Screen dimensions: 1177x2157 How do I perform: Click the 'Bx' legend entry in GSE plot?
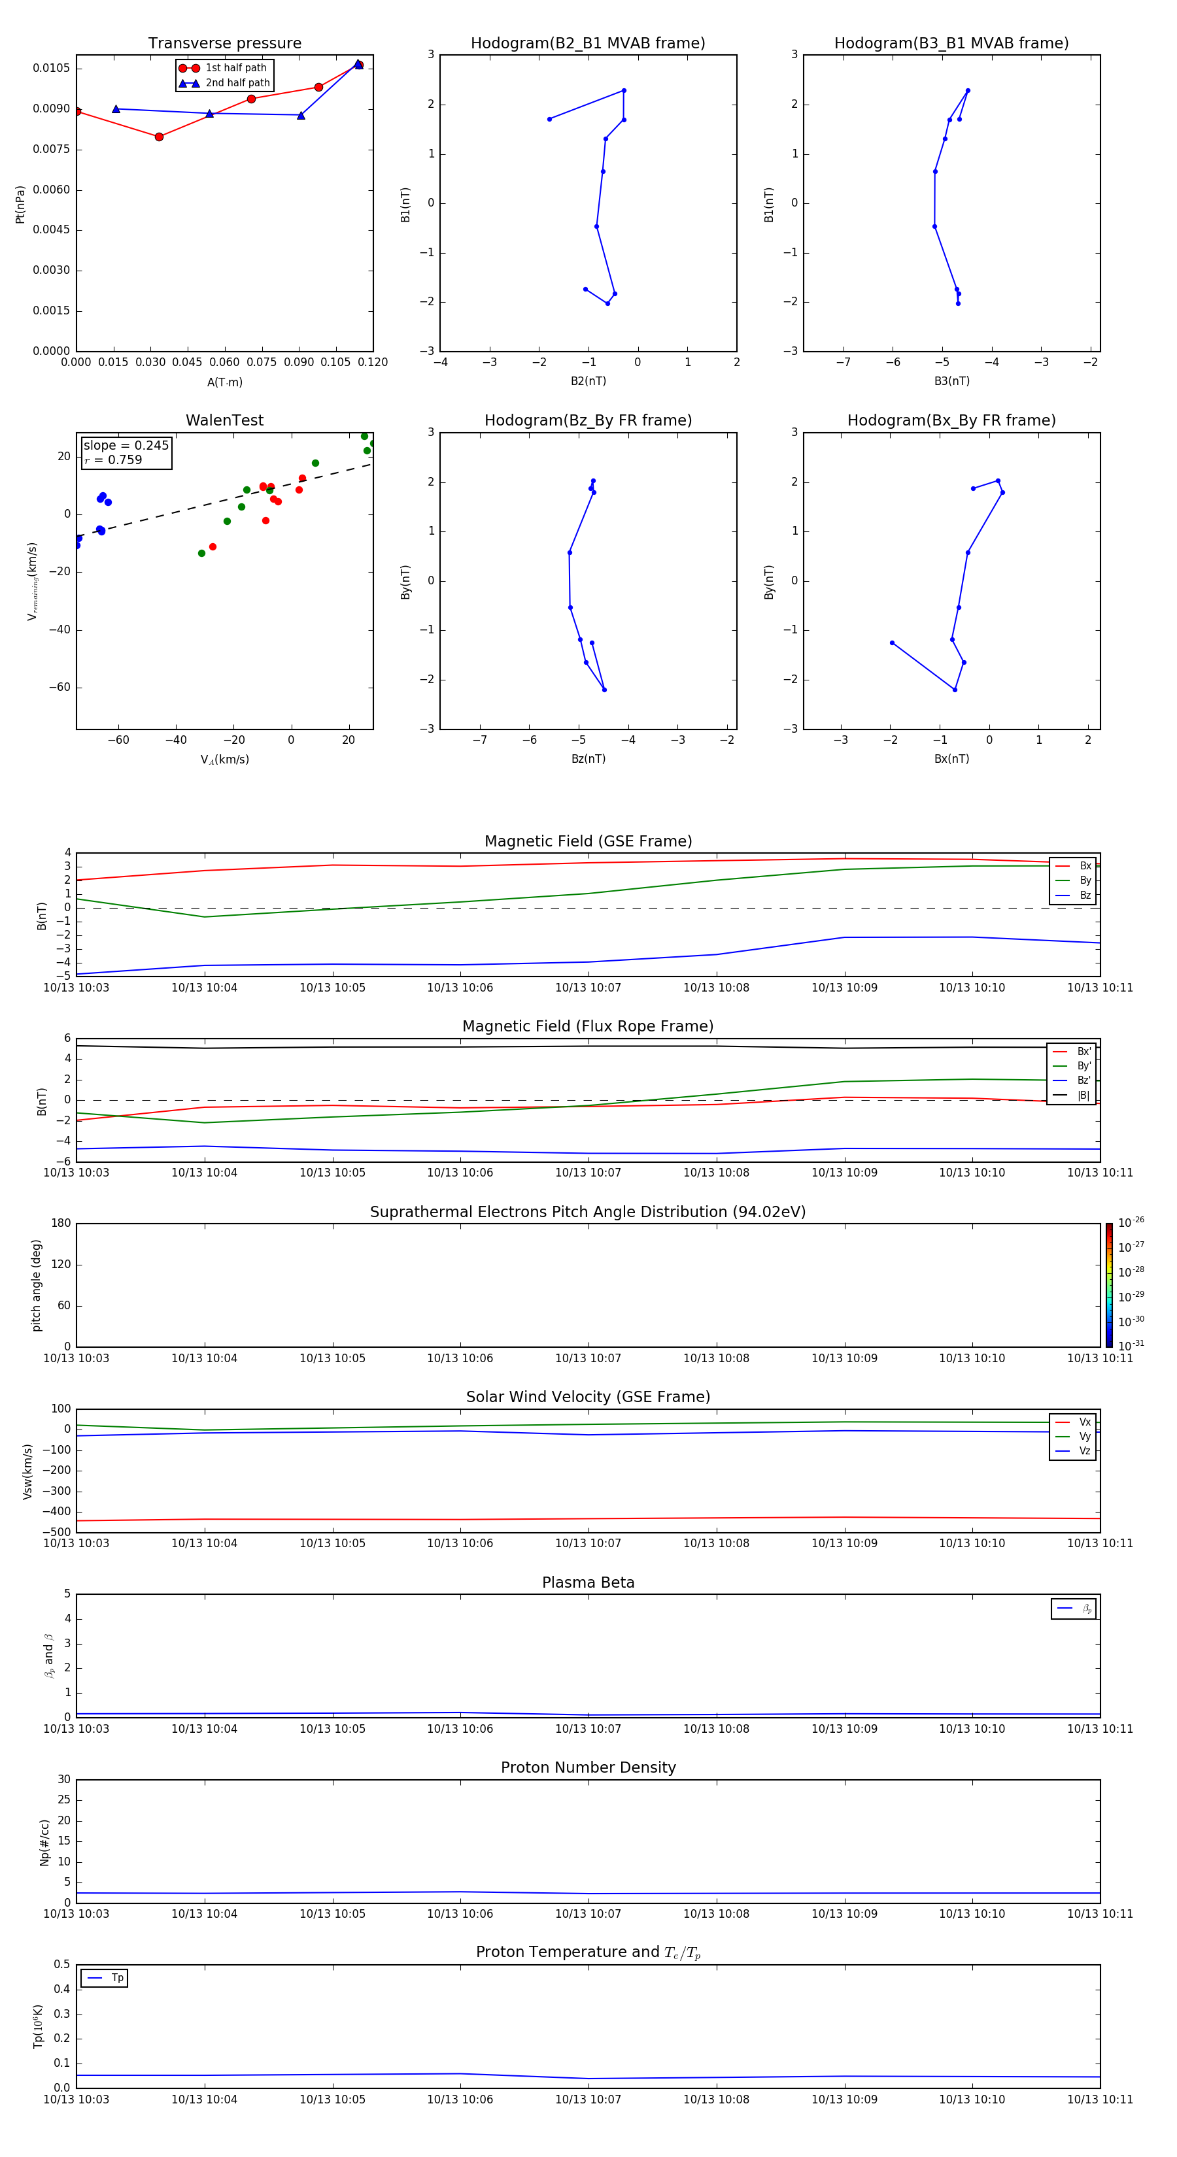click(1073, 866)
